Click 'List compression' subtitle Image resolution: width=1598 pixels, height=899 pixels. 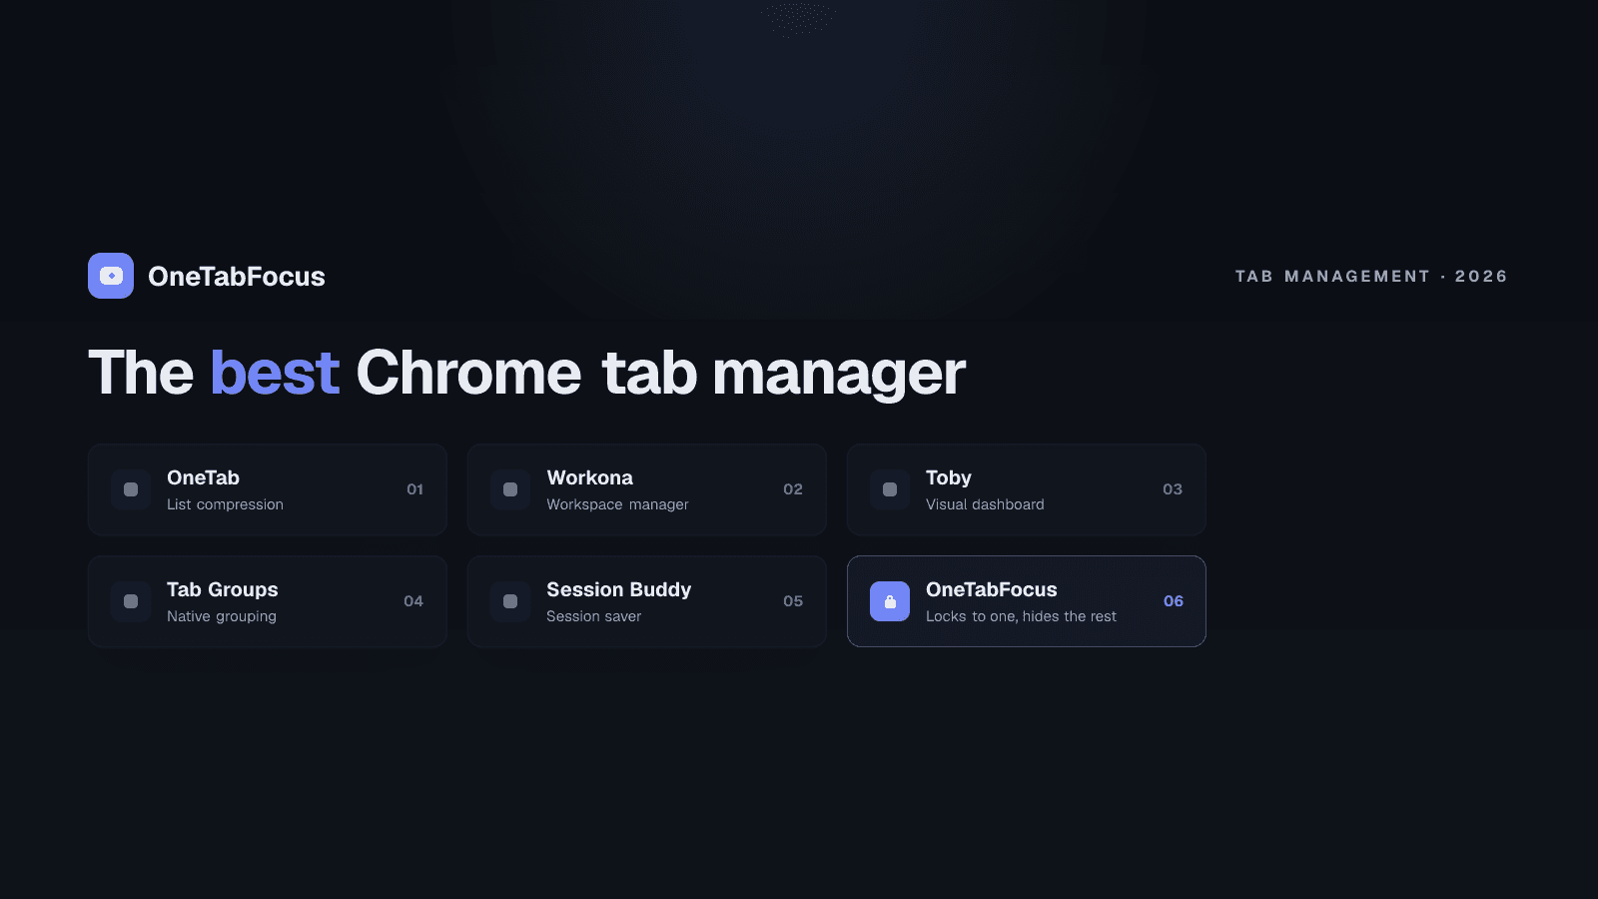225,504
